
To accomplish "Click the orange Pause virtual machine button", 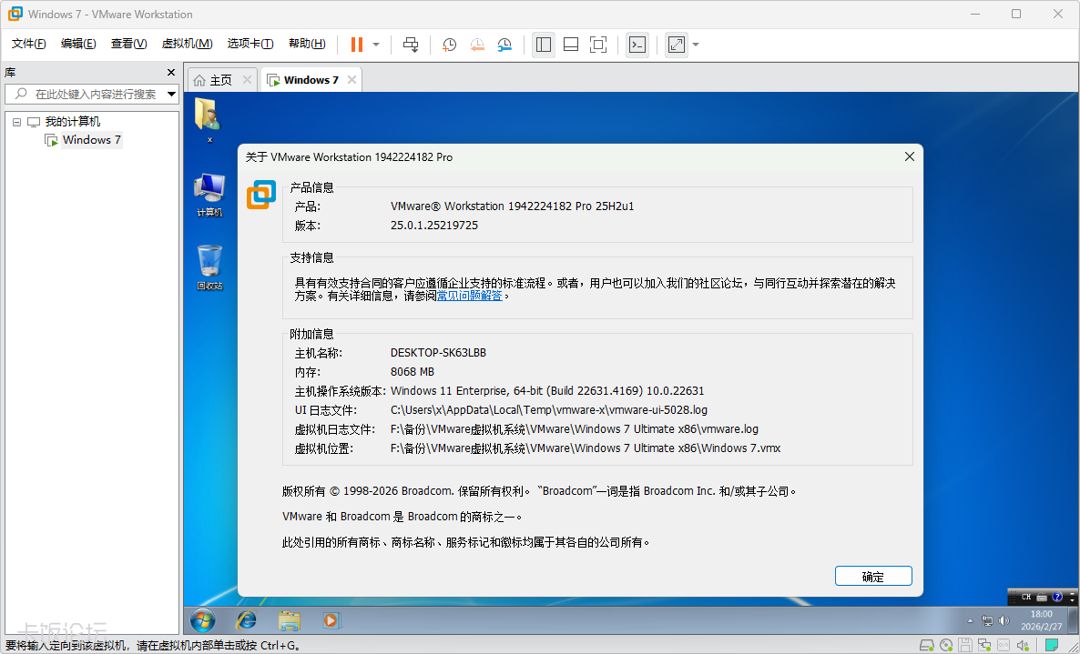I will tap(356, 44).
